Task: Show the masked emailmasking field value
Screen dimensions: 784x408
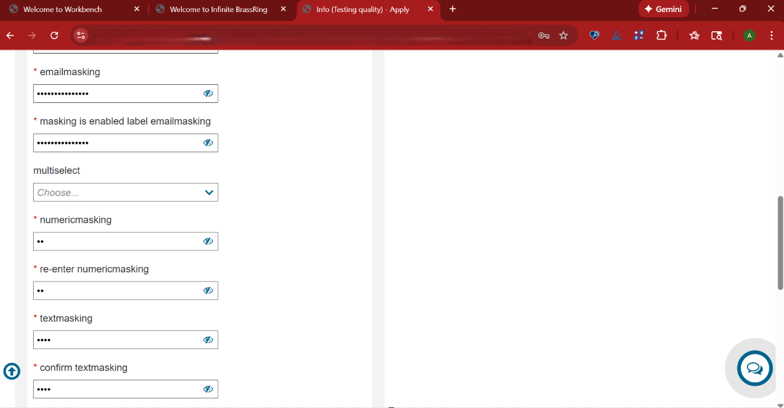Action: click(x=208, y=93)
